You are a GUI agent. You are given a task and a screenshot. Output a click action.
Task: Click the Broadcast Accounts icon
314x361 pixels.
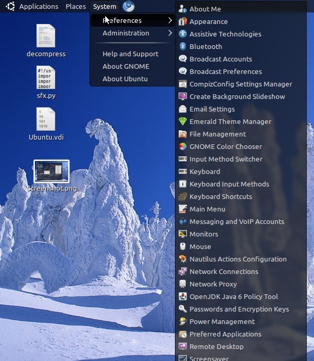click(x=183, y=59)
